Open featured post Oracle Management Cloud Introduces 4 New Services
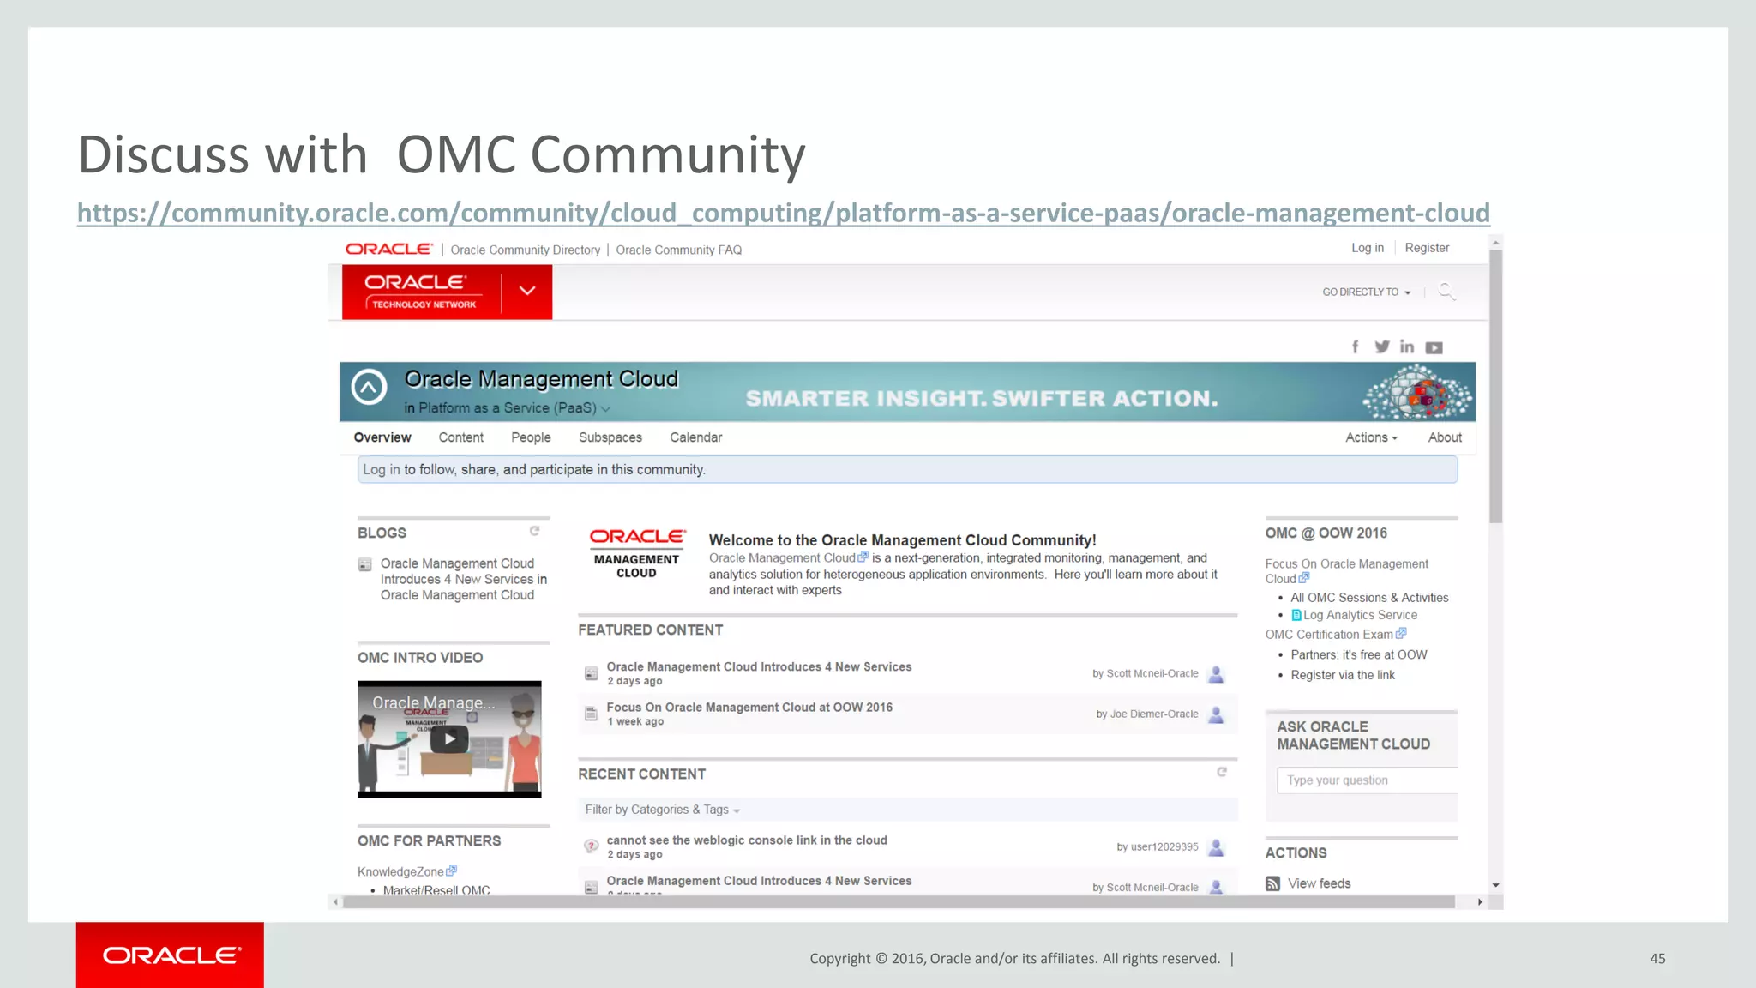The width and height of the screenshot is (1756, 988). 759,667
